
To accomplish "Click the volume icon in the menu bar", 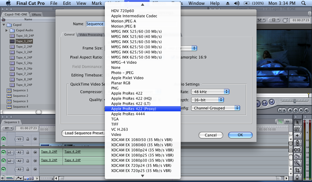I will tap(237, 3).
